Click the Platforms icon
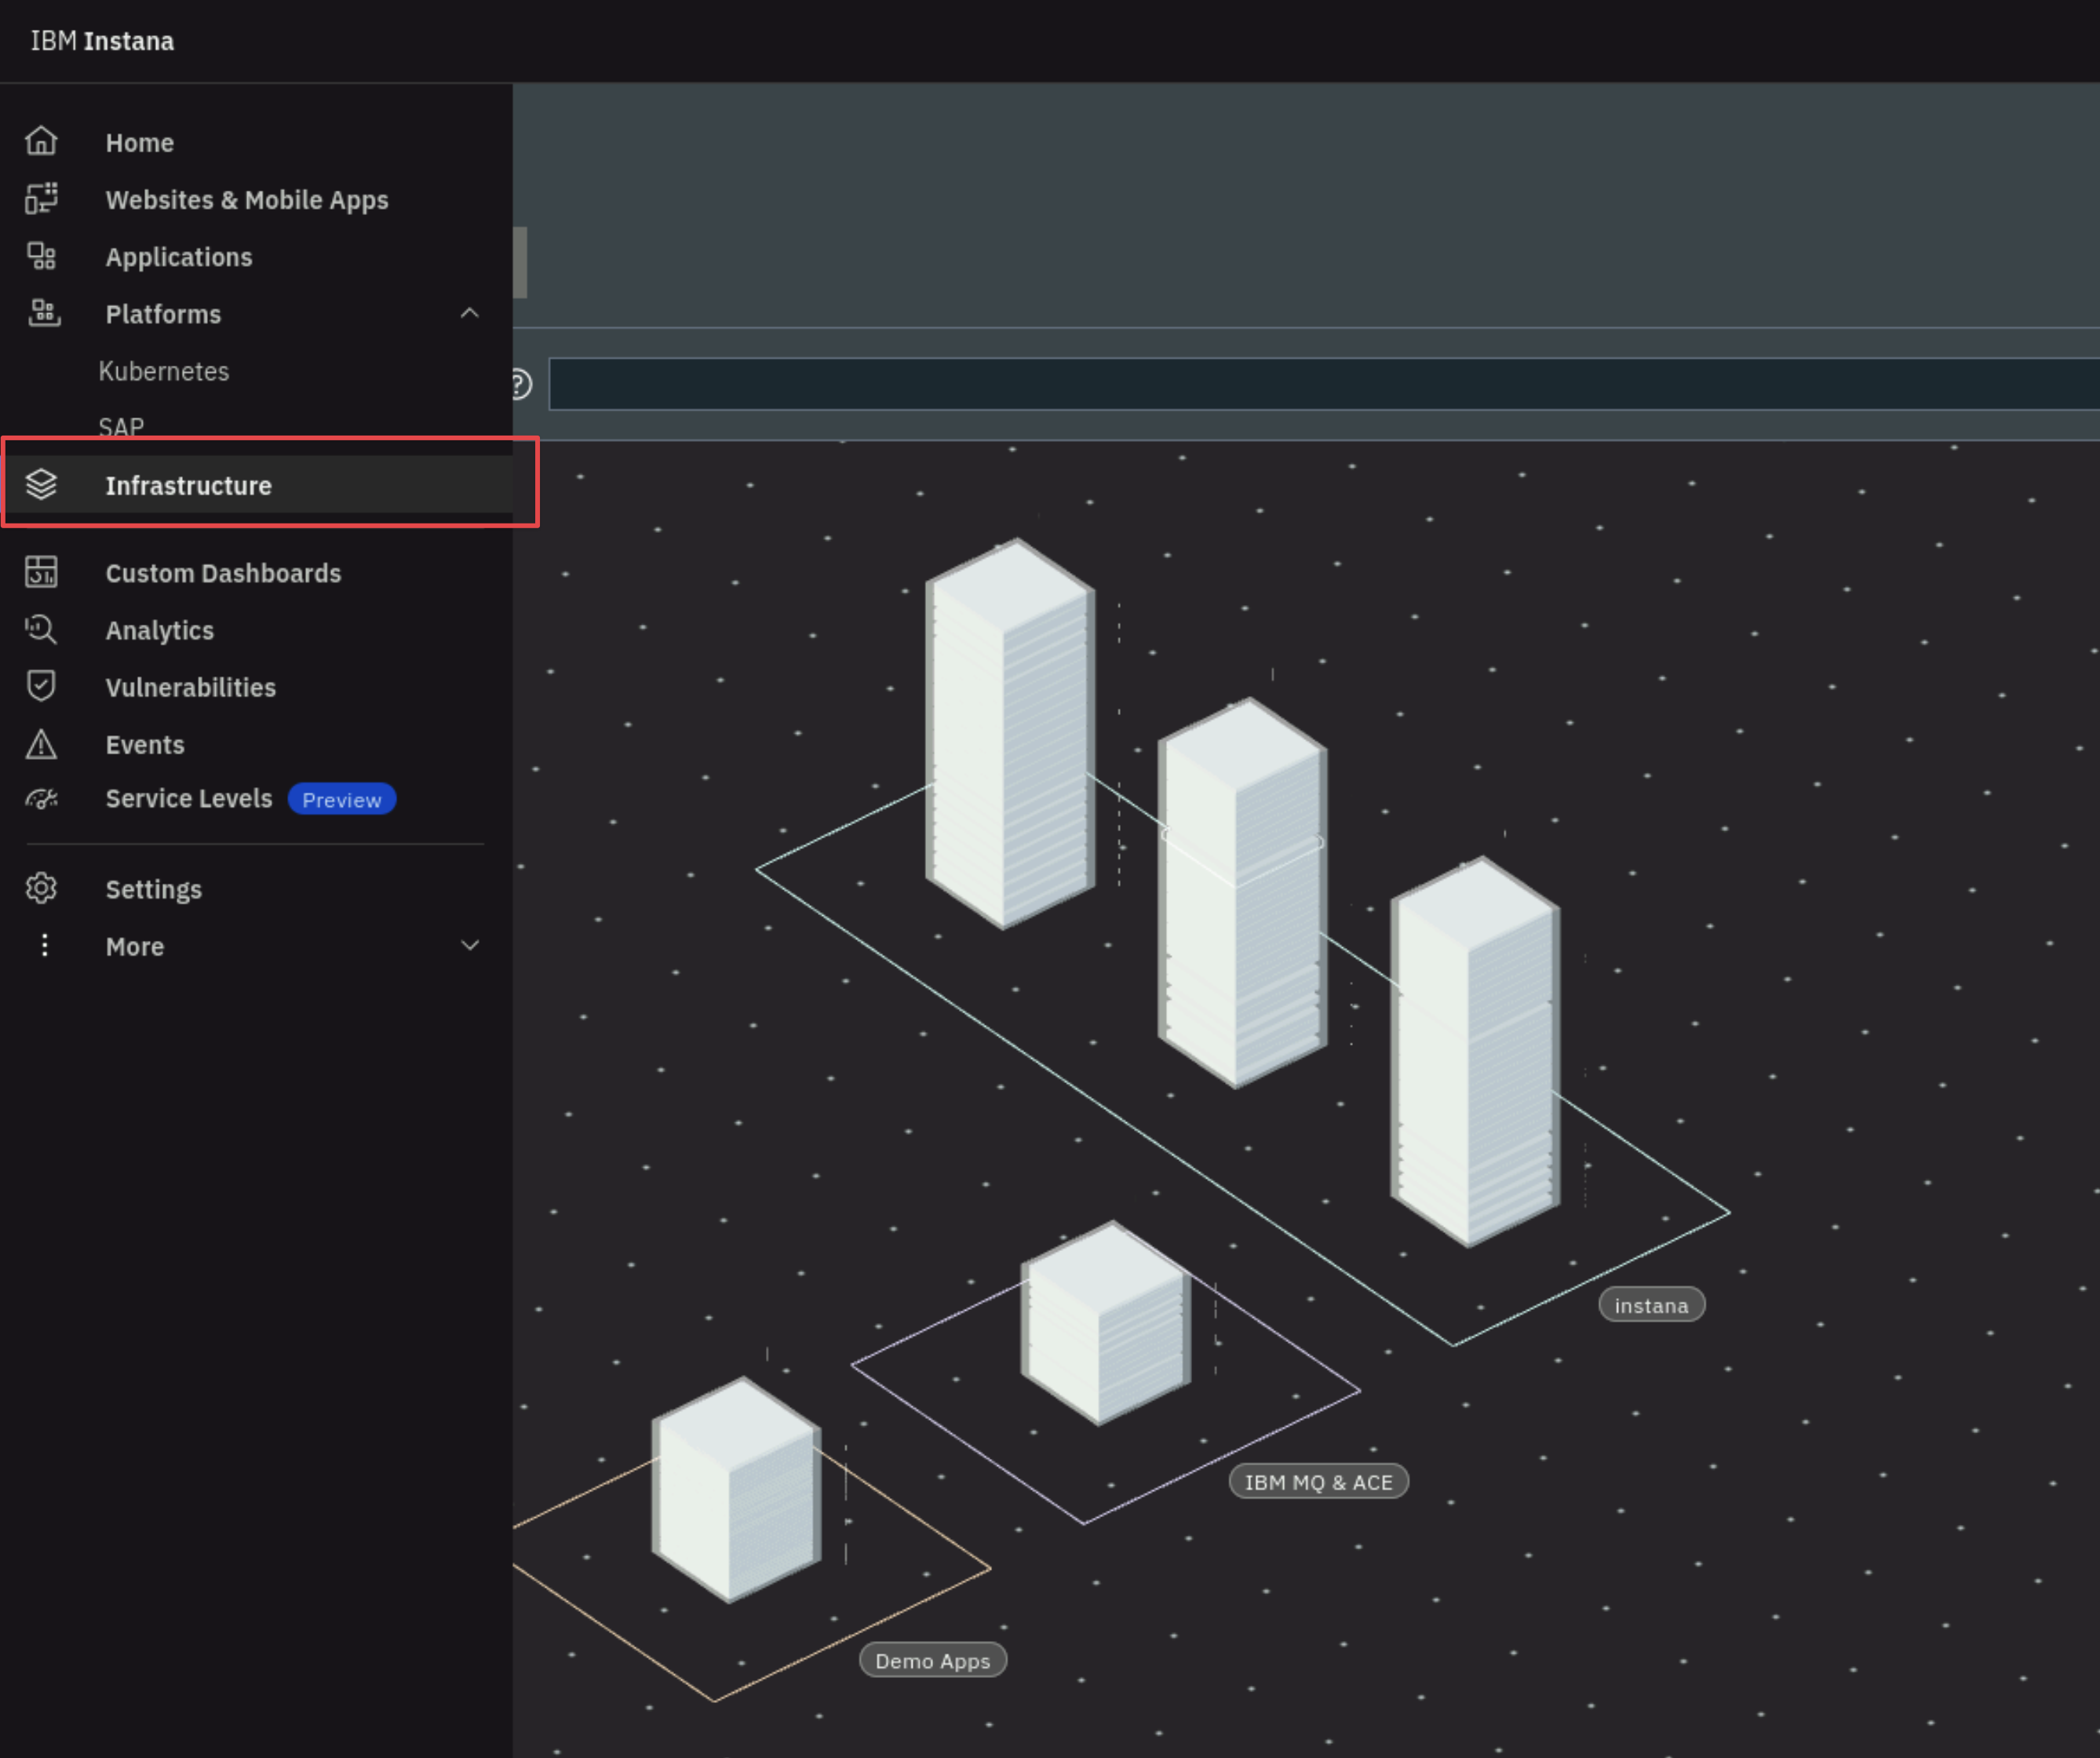 pos(43,313)
